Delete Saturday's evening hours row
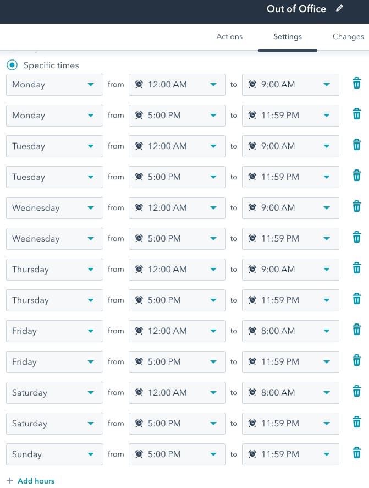 [x=356, y=422]
